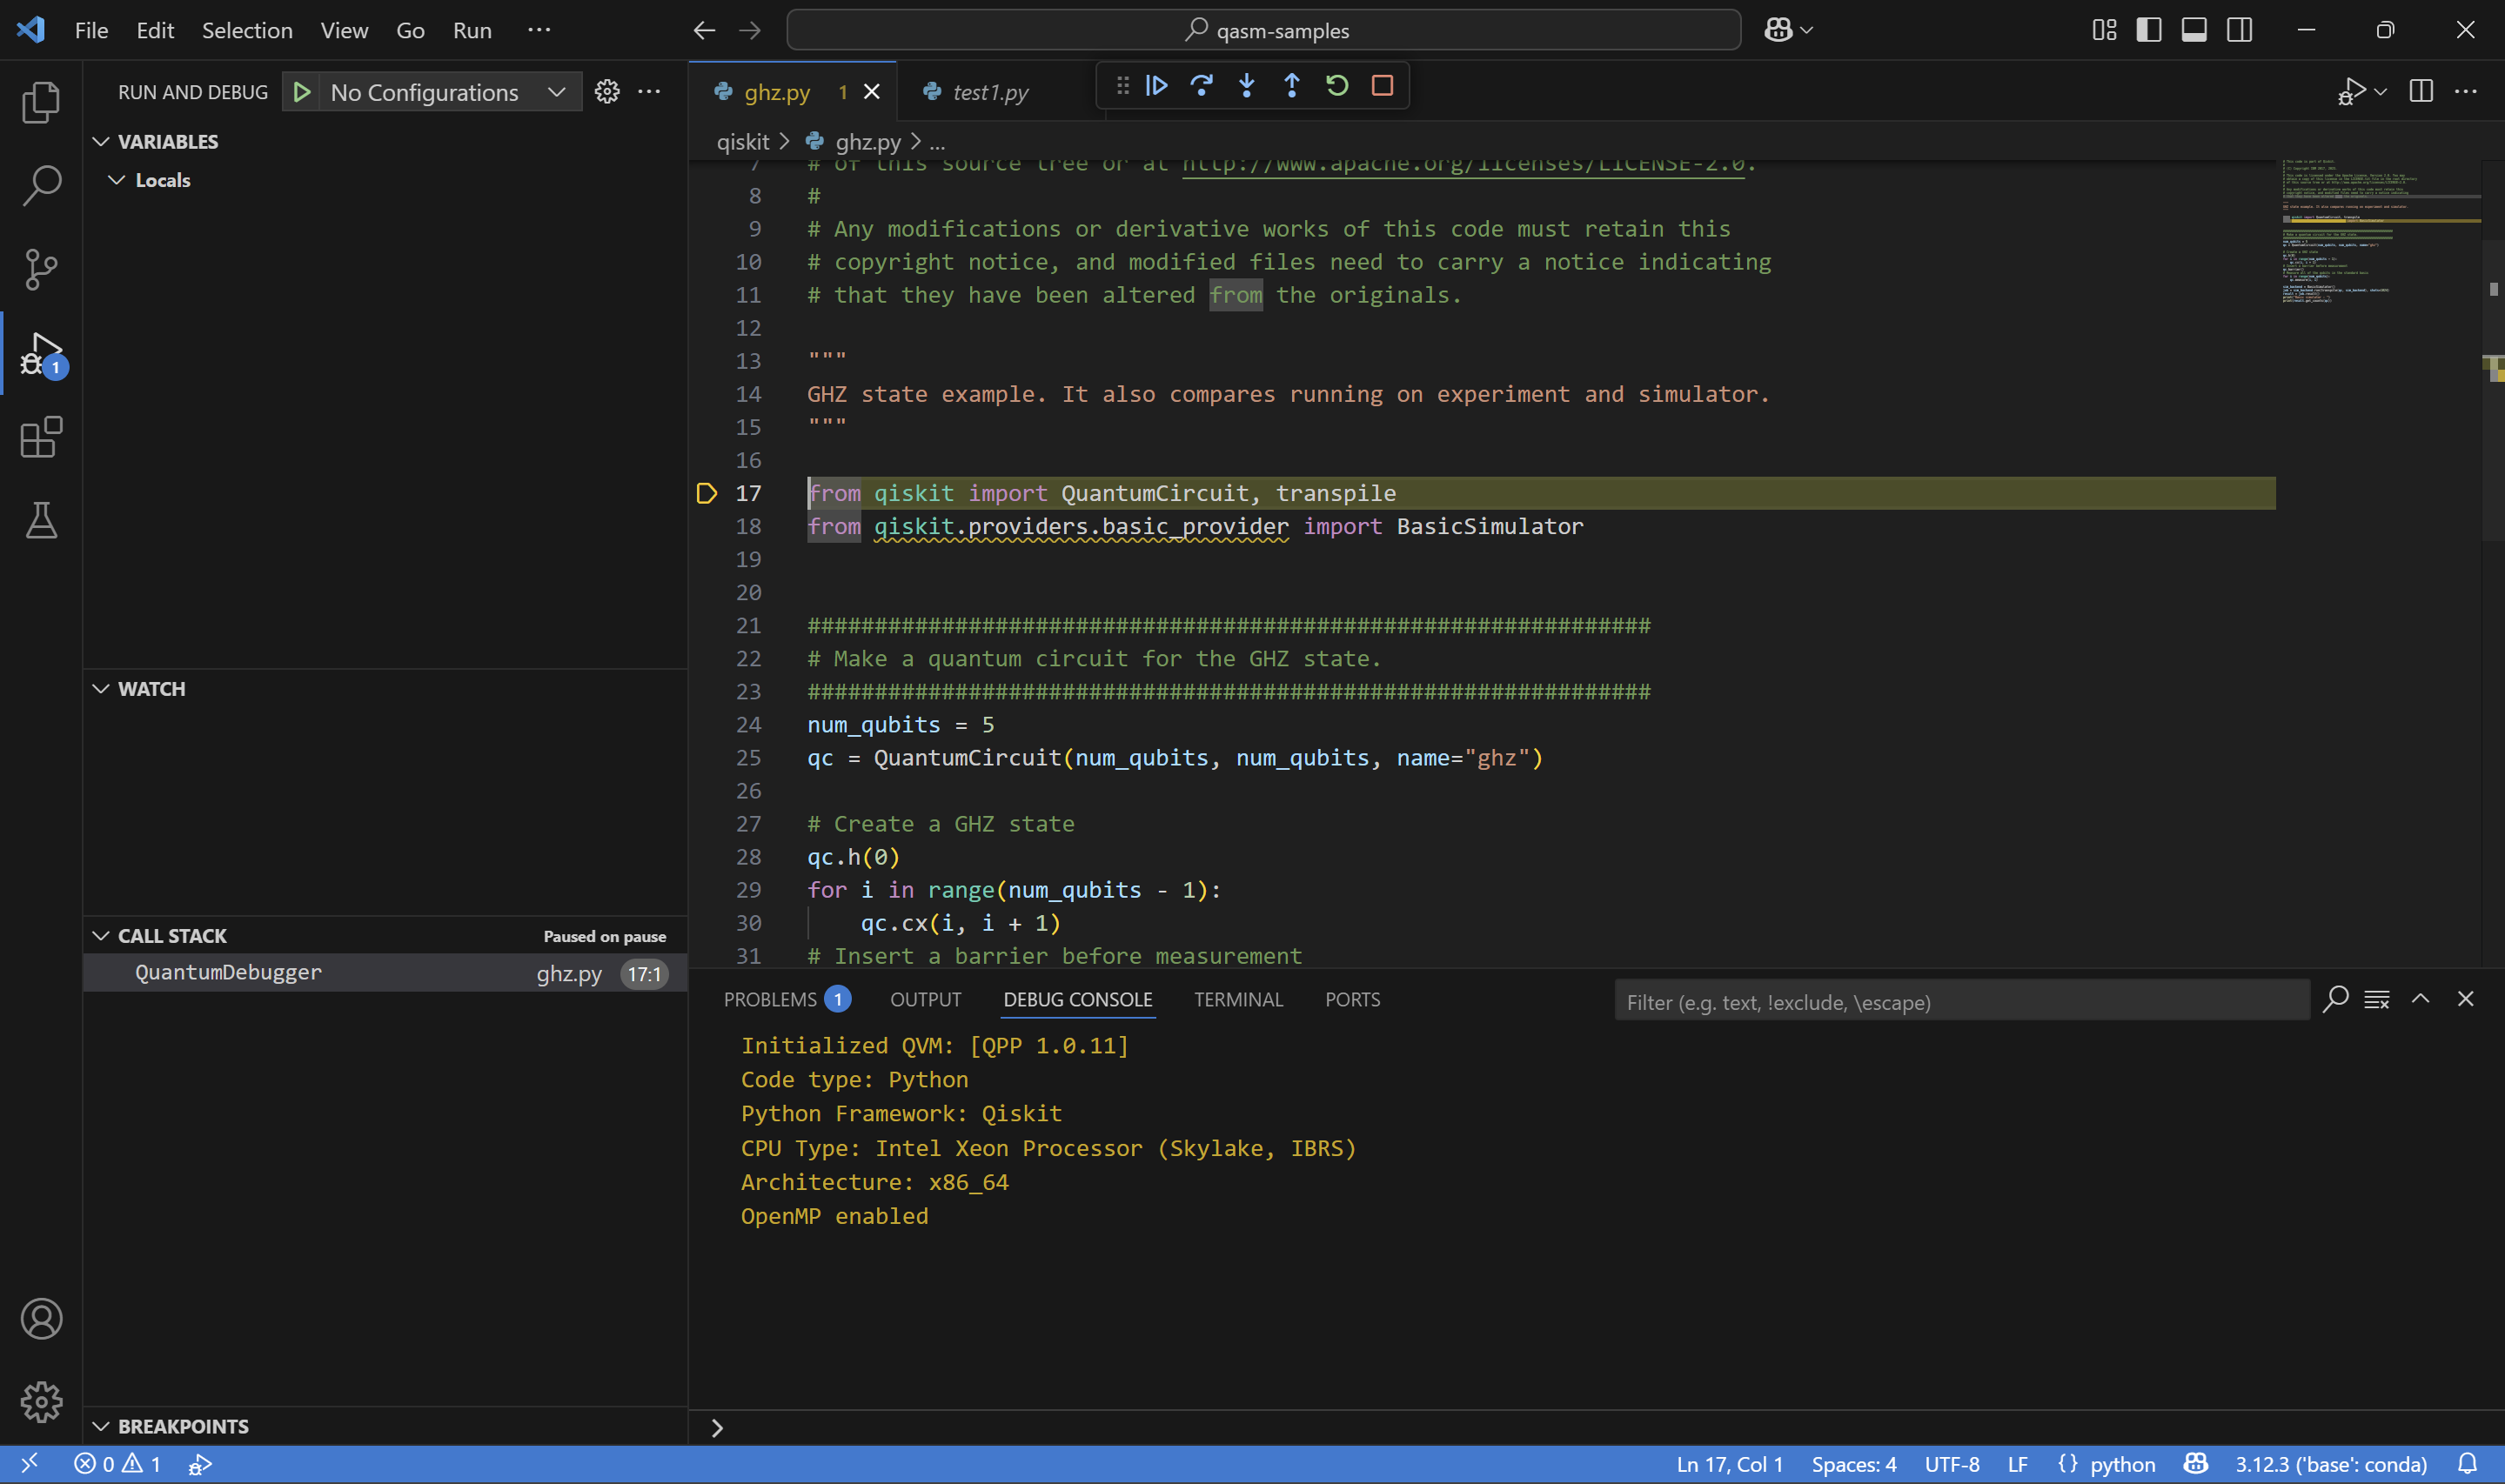Viewport: 2505px width, 1484px height.
Task: Open the Testing flask icon
Action: 41,520
